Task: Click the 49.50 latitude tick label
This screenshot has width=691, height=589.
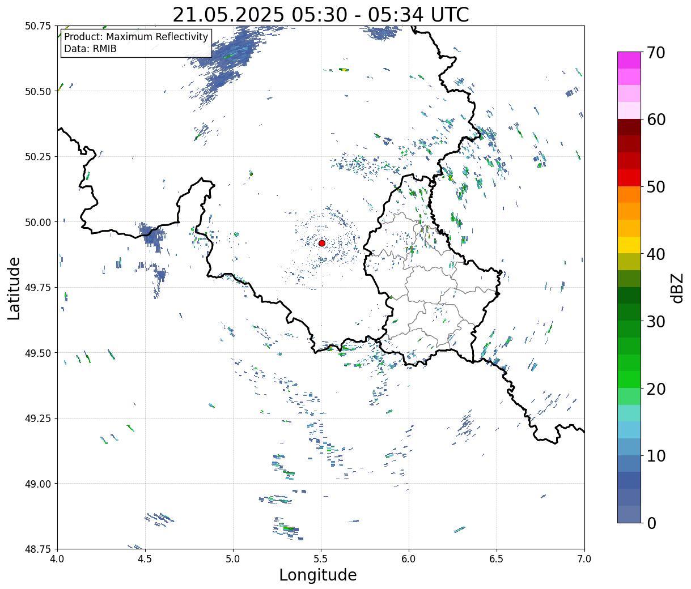Action: point(38,353)
